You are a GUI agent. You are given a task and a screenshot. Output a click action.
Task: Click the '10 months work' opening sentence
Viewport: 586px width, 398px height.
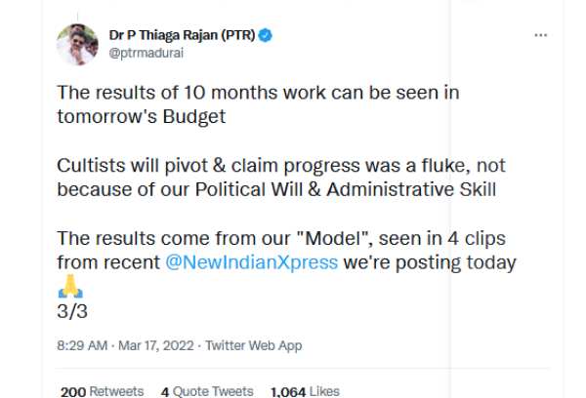pos(258,93)
